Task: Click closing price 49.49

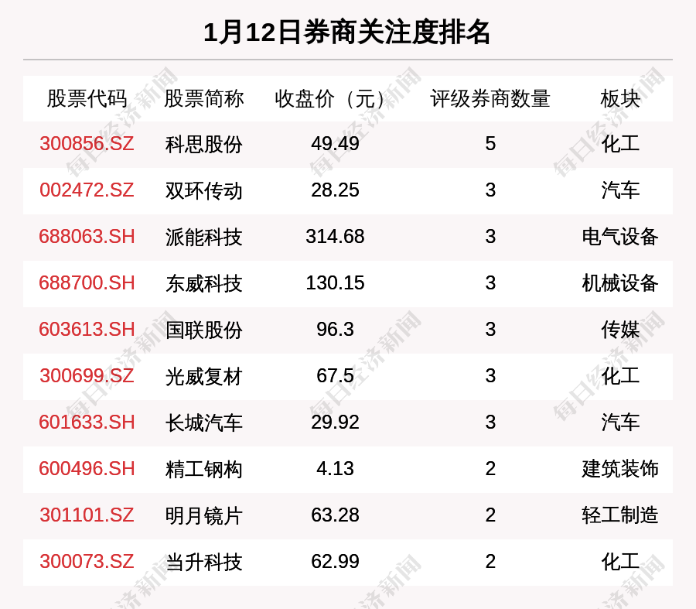Action: [x=335, y=143]
